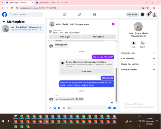The width and height of the screenshot is (161, 129).
Task: Open Chrome three-dot menu
Action: coord(158,8)
